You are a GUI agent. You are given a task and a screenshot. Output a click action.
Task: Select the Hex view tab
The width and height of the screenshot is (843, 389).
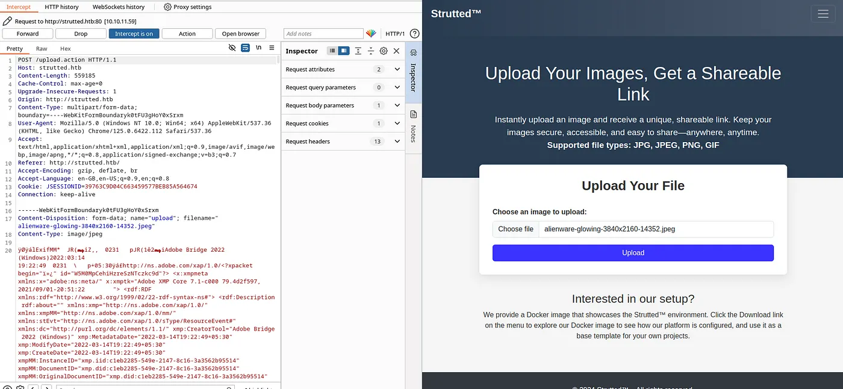click(x=66, y=49)
